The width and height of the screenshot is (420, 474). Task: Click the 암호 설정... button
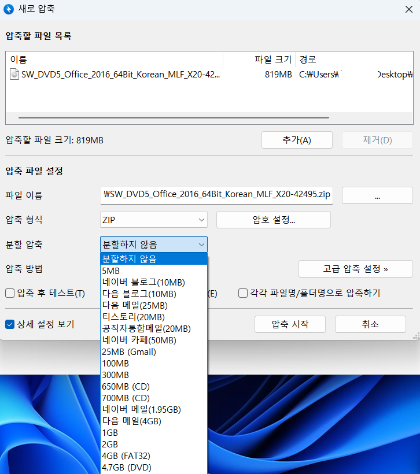274,220
